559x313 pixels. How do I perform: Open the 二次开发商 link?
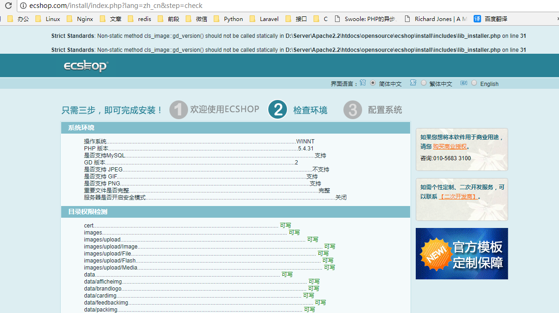click(459, 197)
